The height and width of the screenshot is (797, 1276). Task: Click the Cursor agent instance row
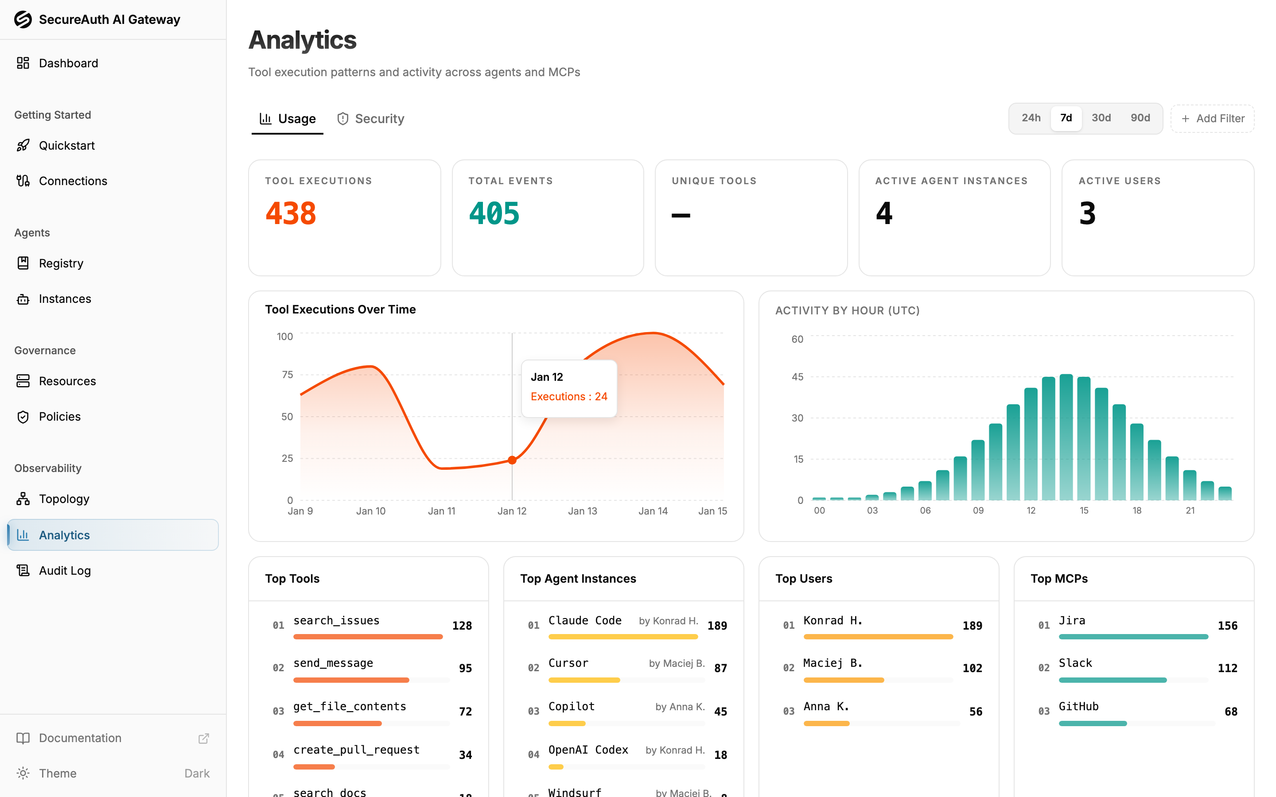click(x=624, y=670)
